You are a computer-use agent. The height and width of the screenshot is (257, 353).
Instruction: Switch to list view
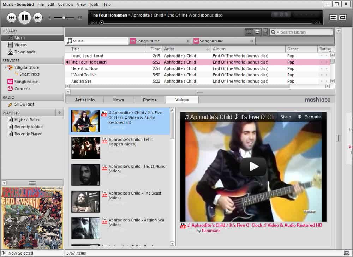pyautogui.click(x=249, y=32)
